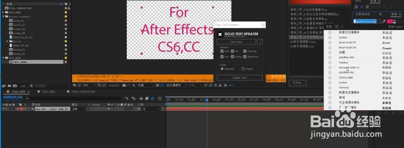Open the parent dropdown for layer 1
The height and width of the screenshot is (148, 404).
pyautogui.click(x=151, y=109)
